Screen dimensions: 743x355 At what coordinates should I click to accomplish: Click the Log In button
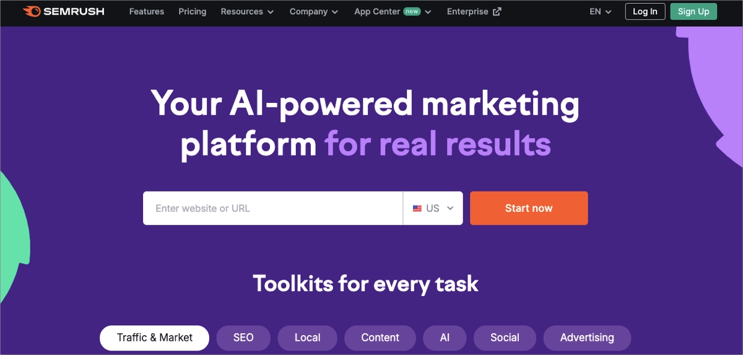coord(645,11)
